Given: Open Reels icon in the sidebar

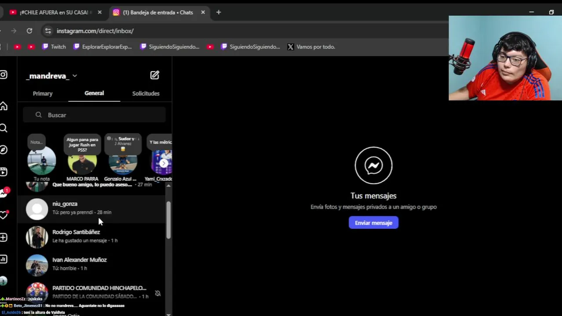Looking at the screenshot, I should [x=4, y=172].
